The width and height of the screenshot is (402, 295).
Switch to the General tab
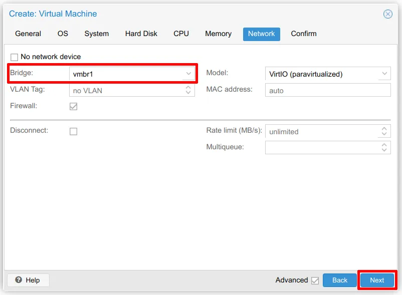click(x=28, y=34)
